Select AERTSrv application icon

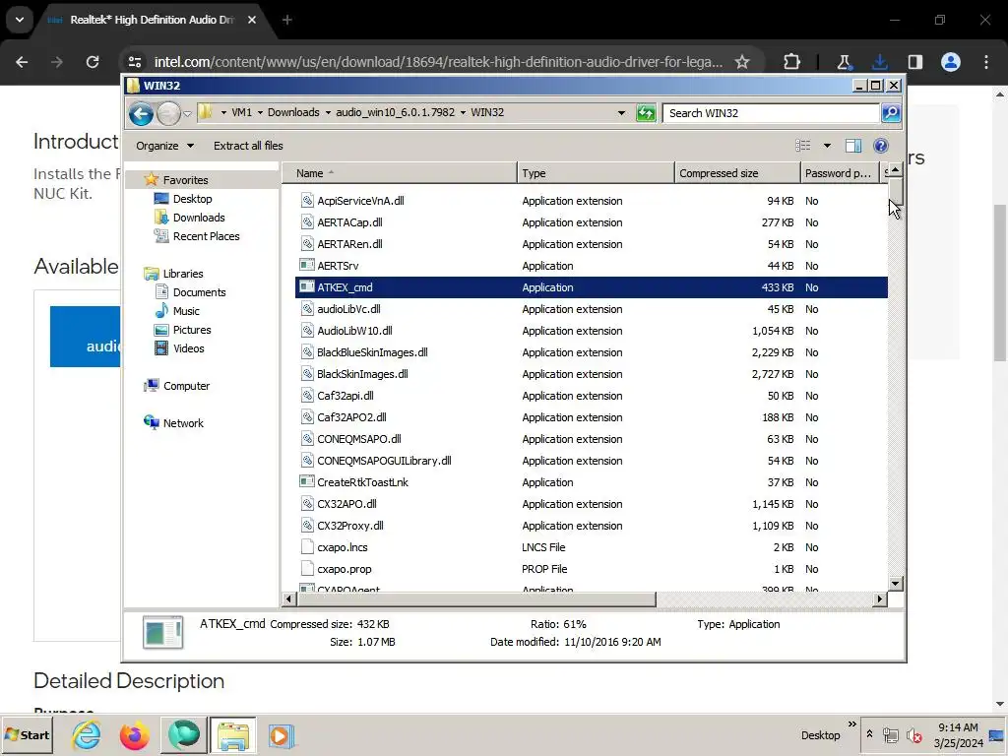[307, 266]
